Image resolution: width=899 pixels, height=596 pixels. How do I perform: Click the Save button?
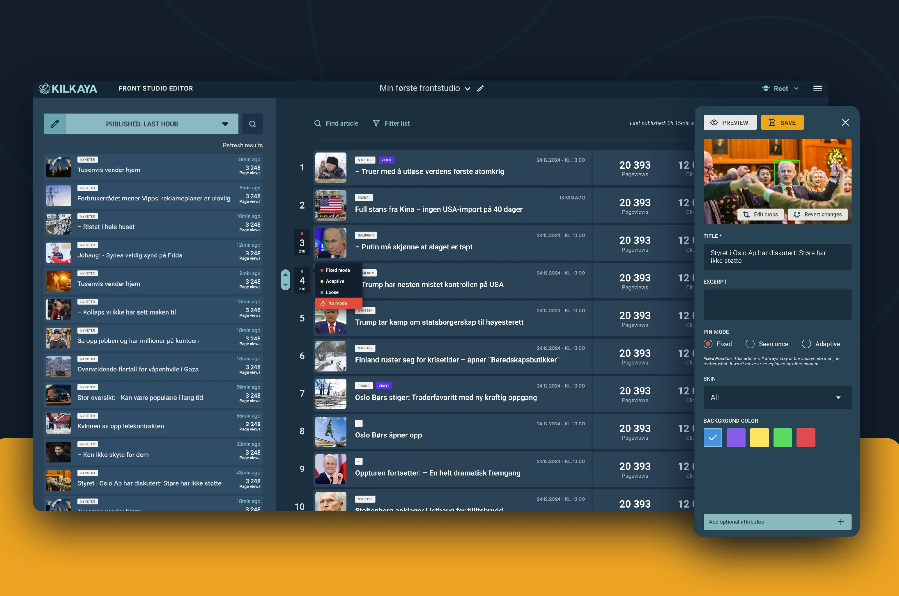[x=782, y=122]
